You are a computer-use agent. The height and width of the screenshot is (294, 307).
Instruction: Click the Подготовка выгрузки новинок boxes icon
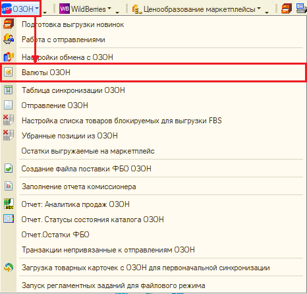pos(9,24)
